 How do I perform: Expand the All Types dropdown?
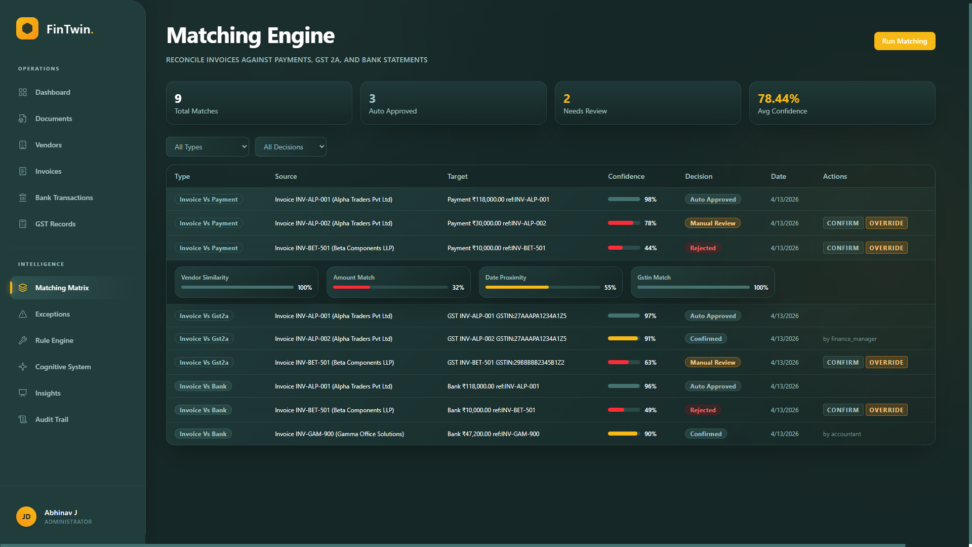click(x=208, y=147)
